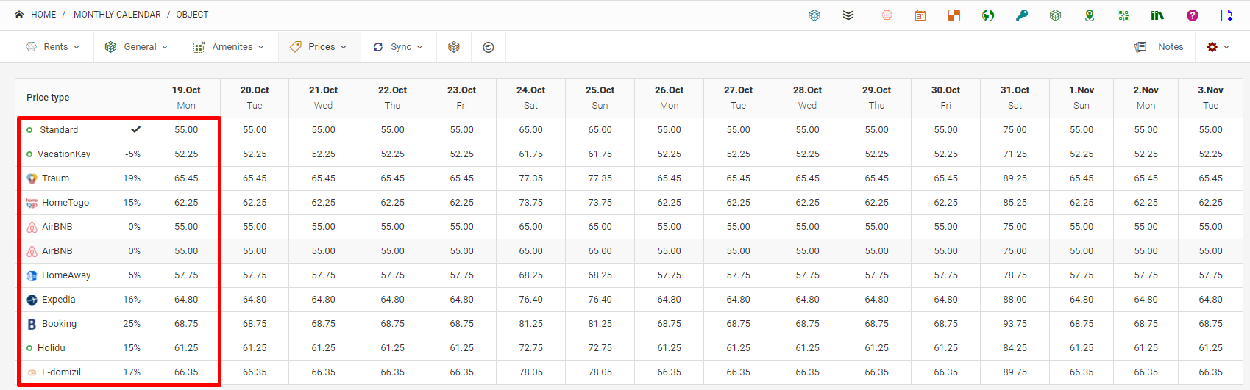Click the green circle beside Standard
The image size is (1250, 390).
(x=29, y=130)
